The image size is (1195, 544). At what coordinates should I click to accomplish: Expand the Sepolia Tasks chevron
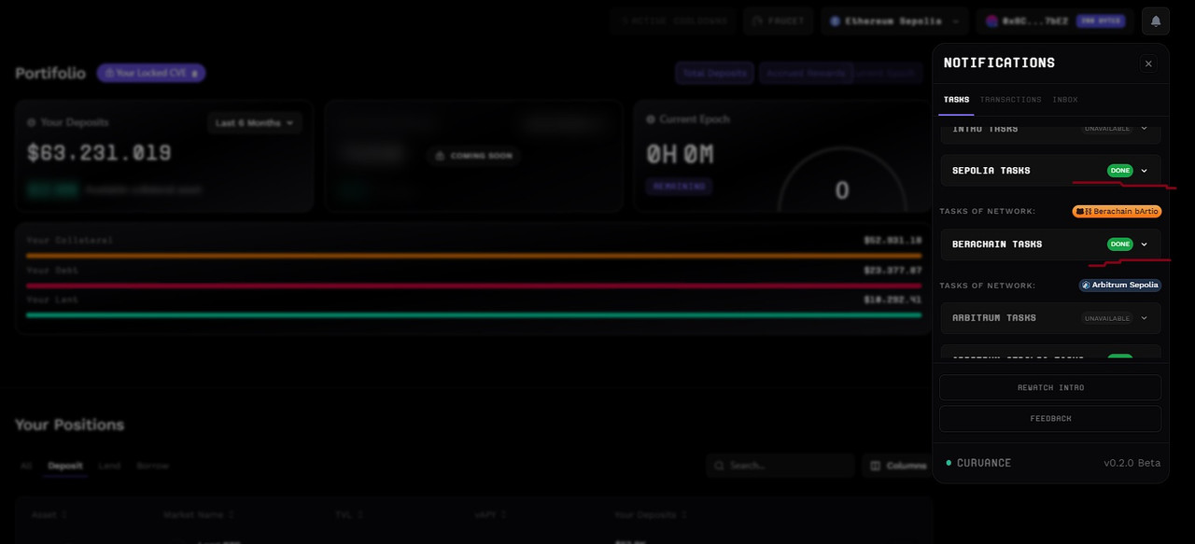point(1144,171)
